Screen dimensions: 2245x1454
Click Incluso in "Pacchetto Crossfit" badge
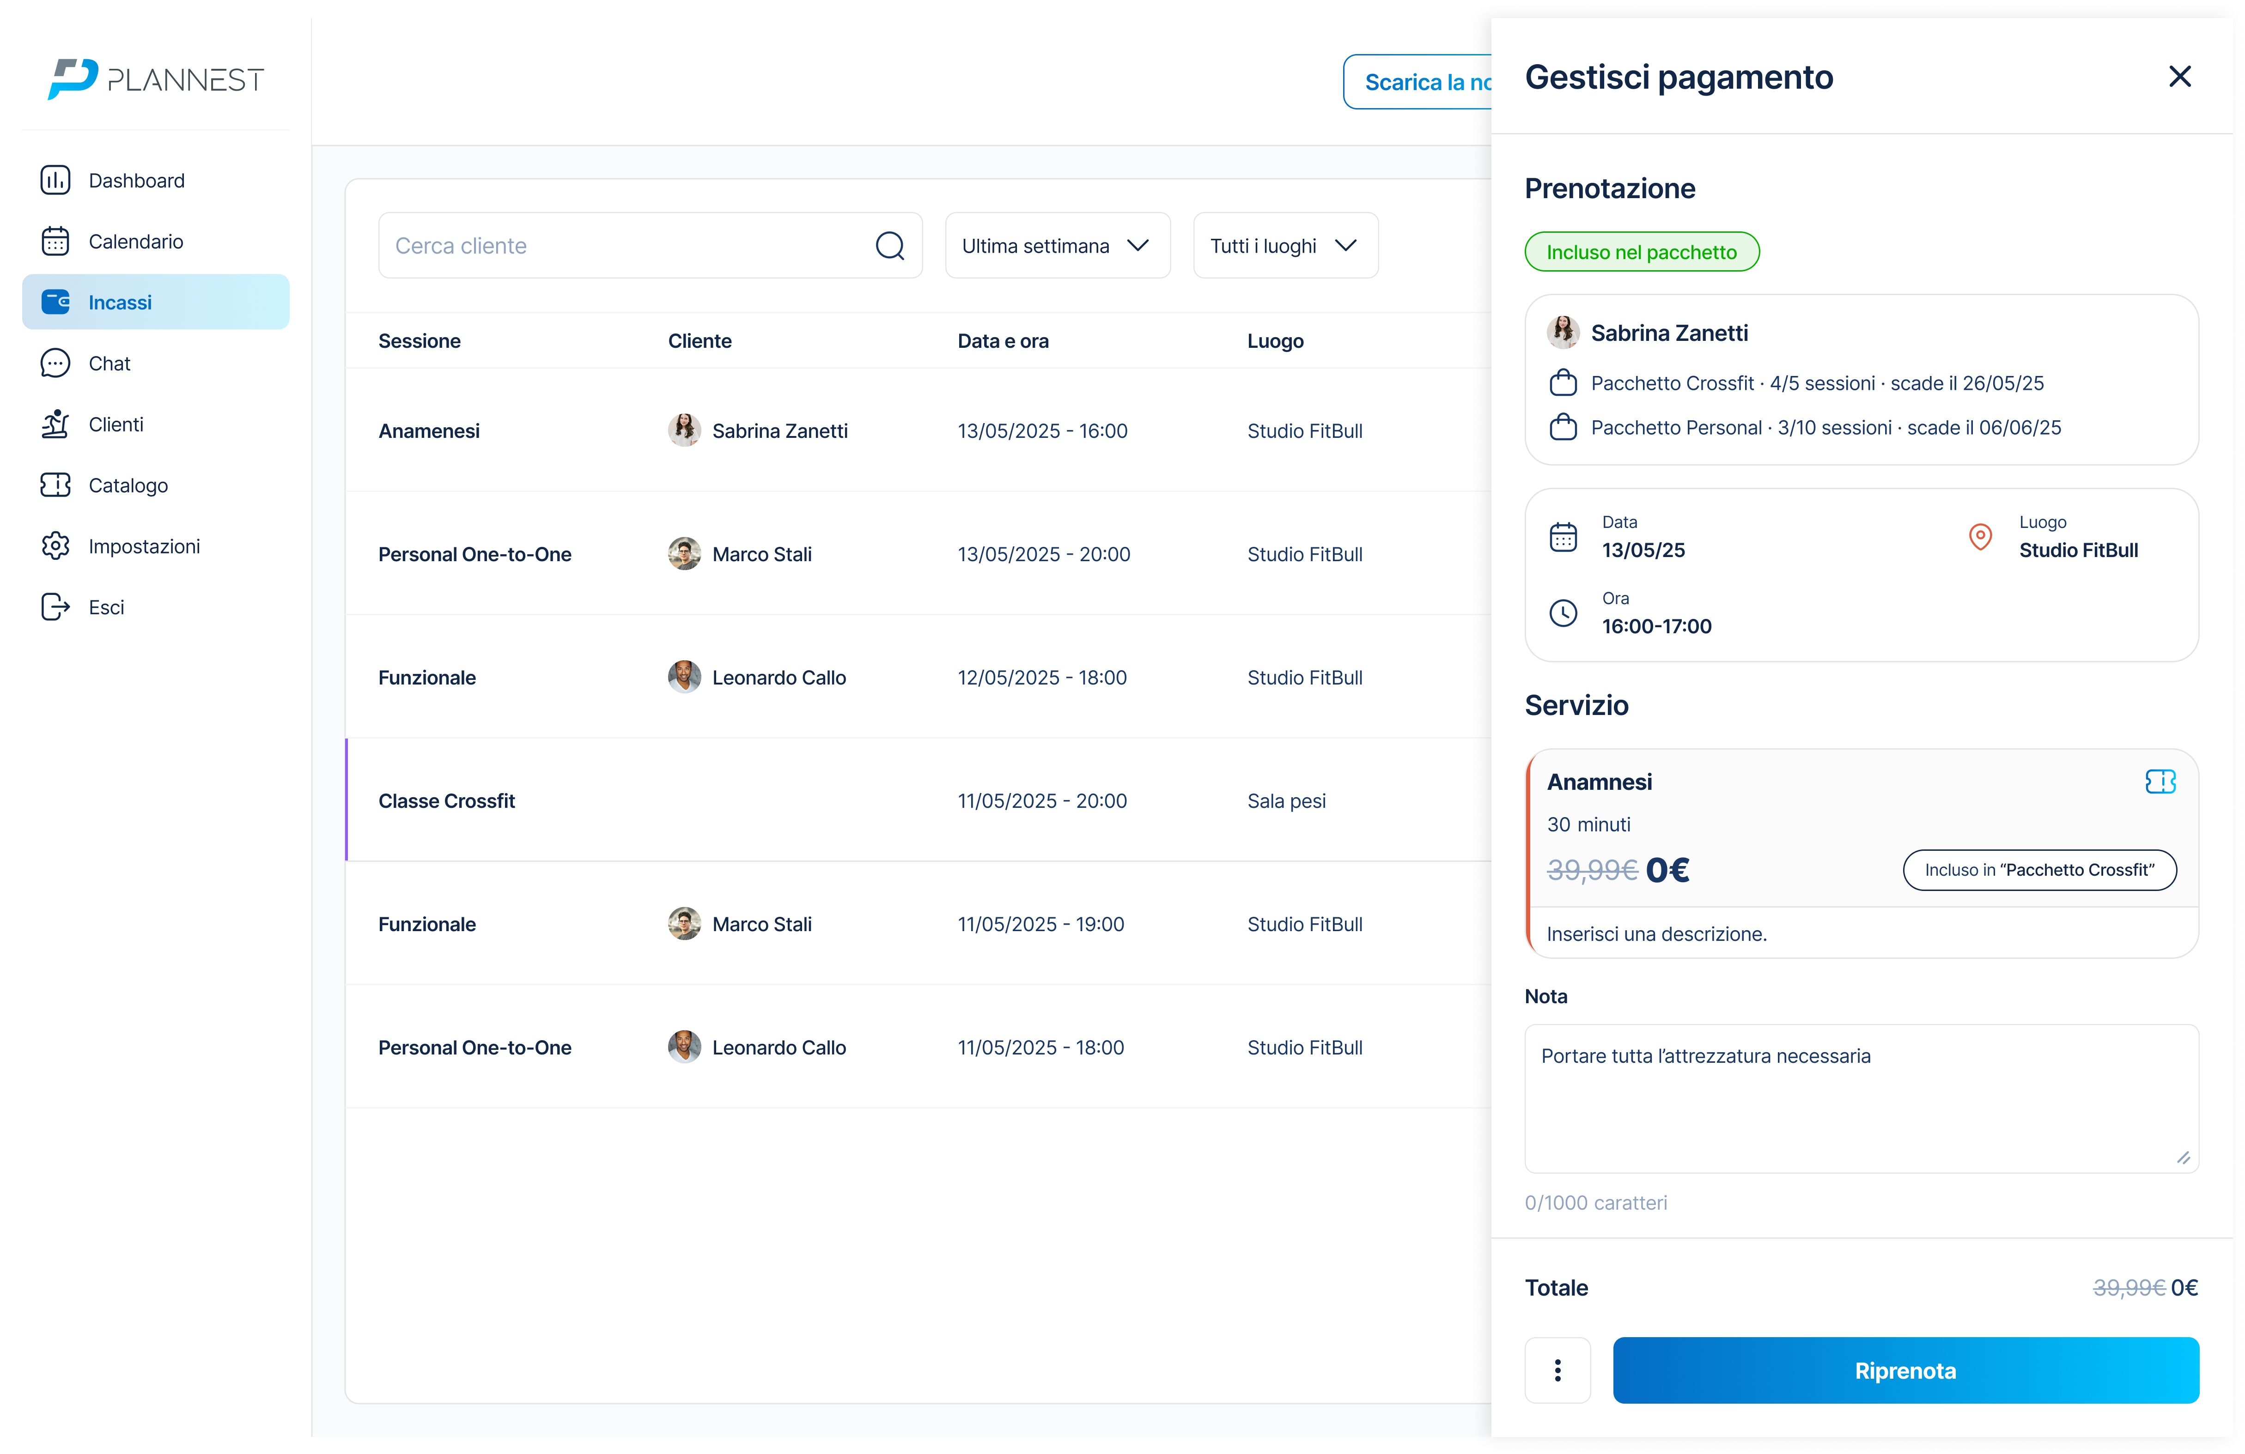coord(2038,870)
